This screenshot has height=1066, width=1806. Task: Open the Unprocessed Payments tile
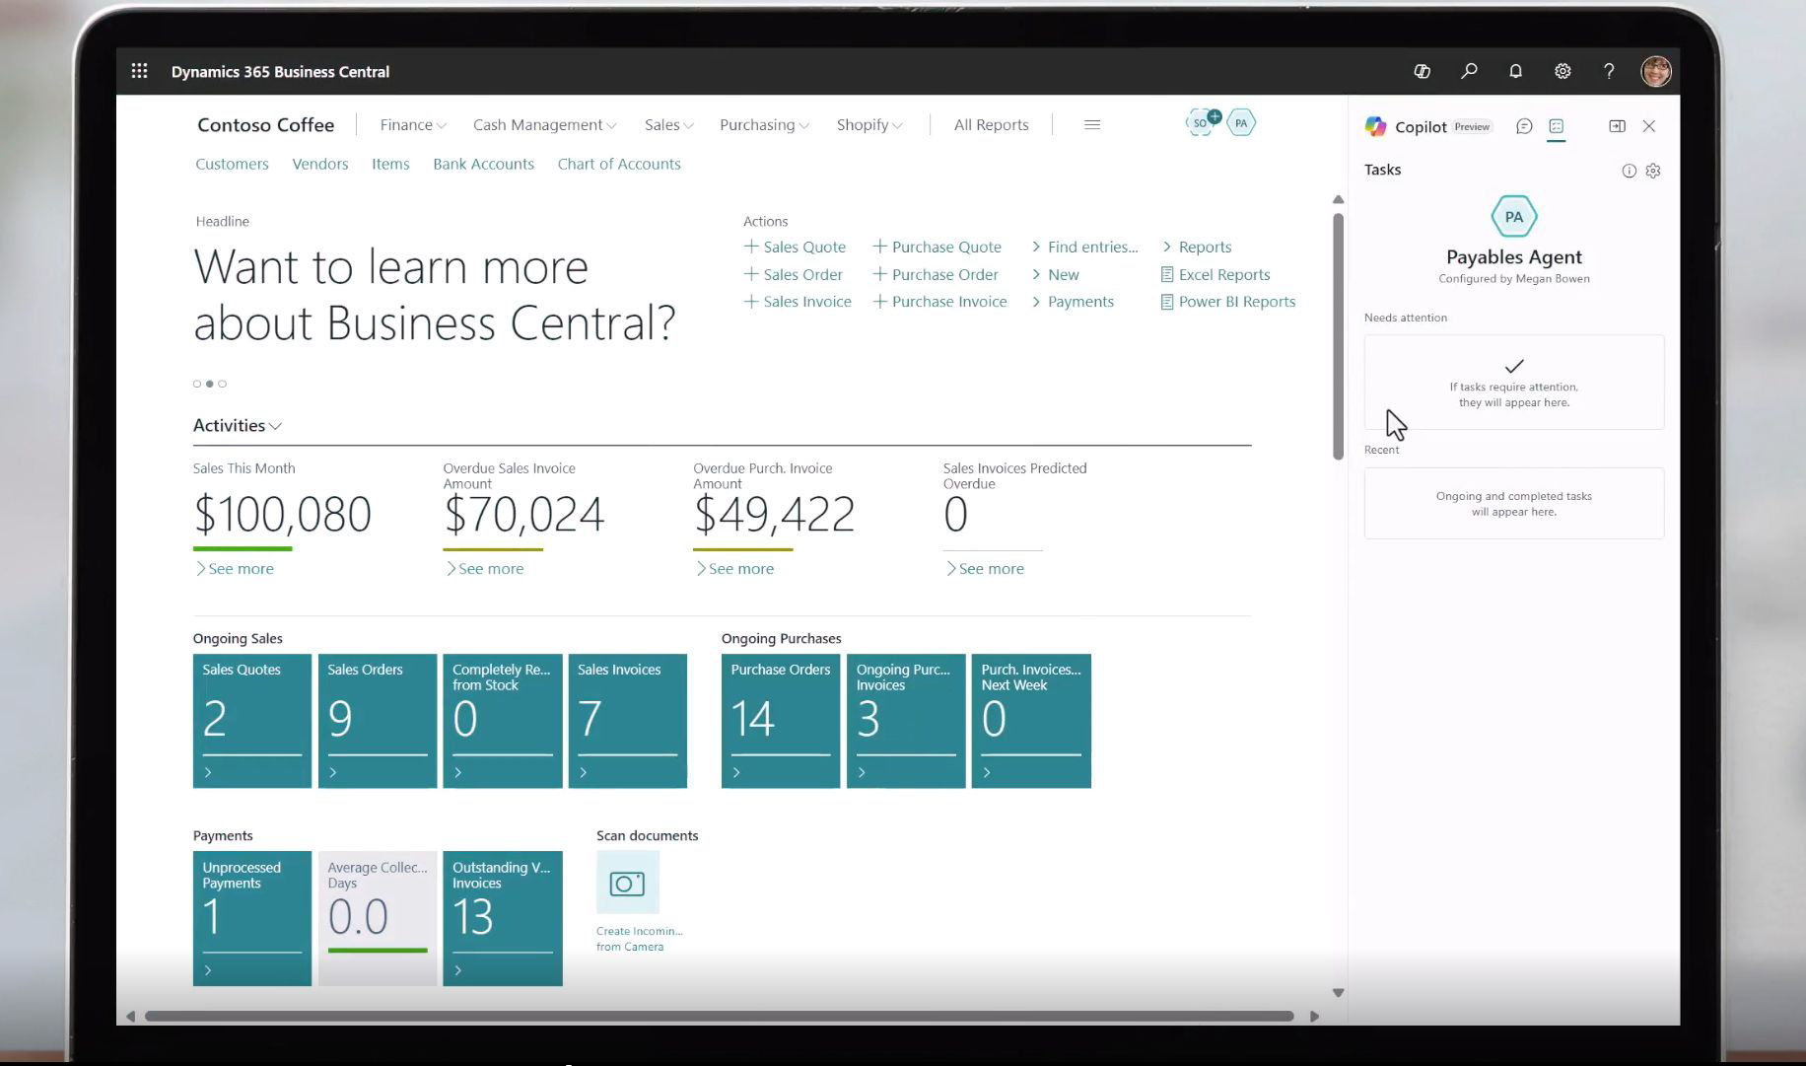pos(252,918)
